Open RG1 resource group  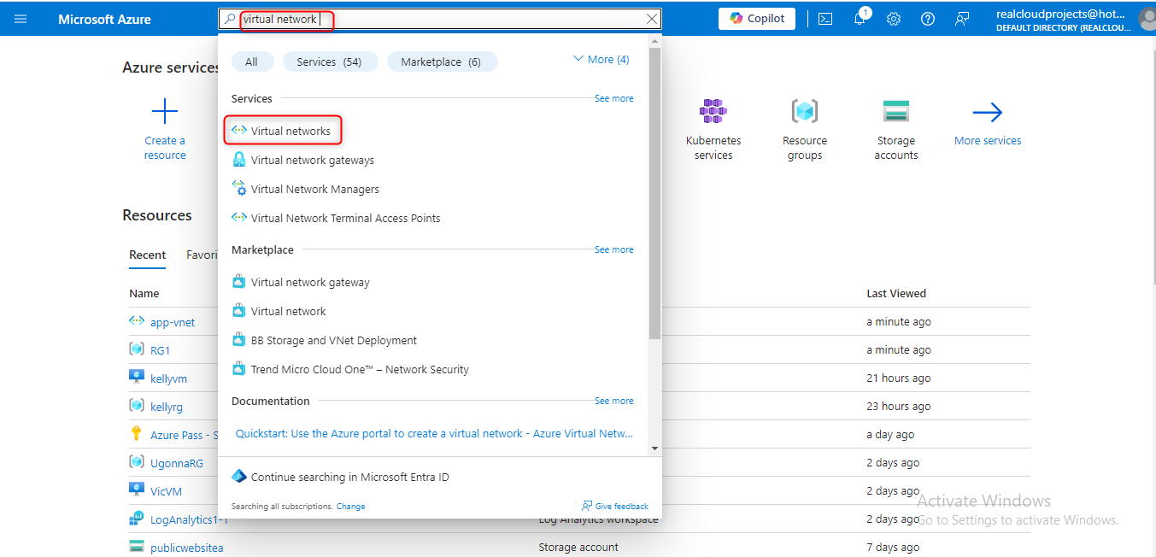pyautogui.click(x=161, y=350)
